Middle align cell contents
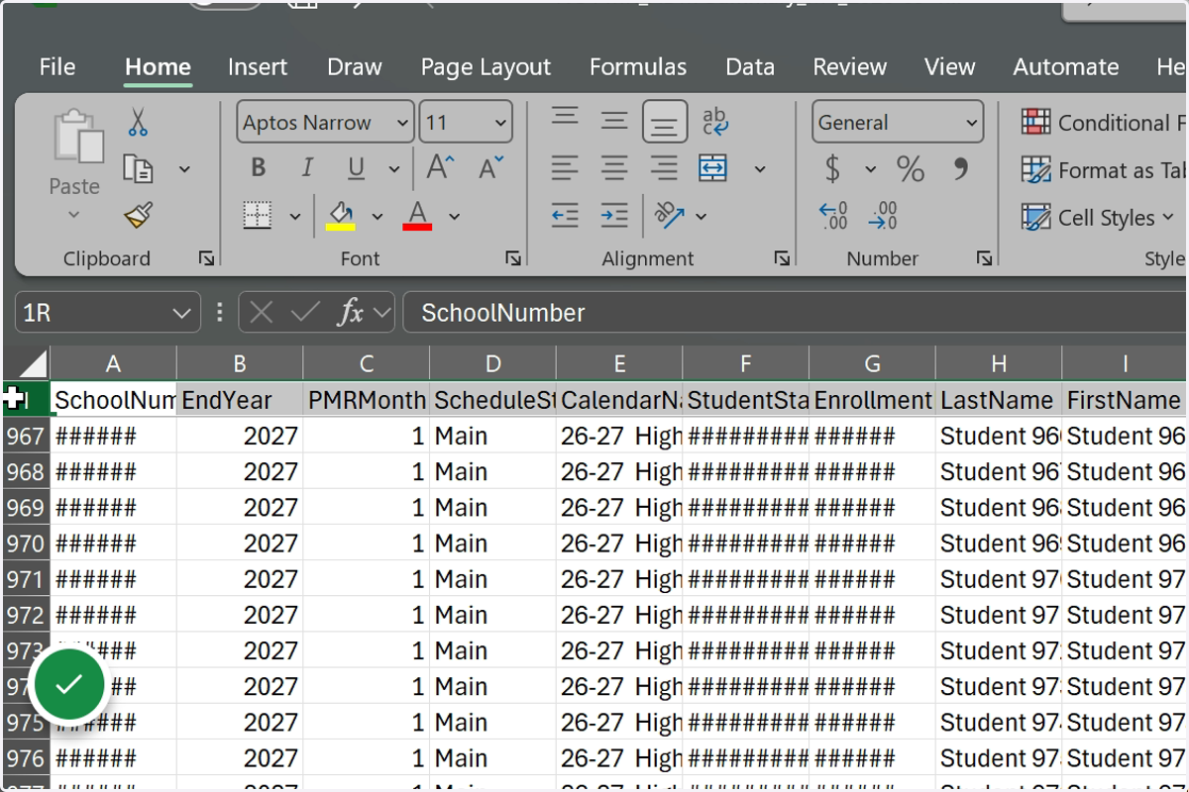Viewport: 1189px width, 792px height. (x=614, y=121)
